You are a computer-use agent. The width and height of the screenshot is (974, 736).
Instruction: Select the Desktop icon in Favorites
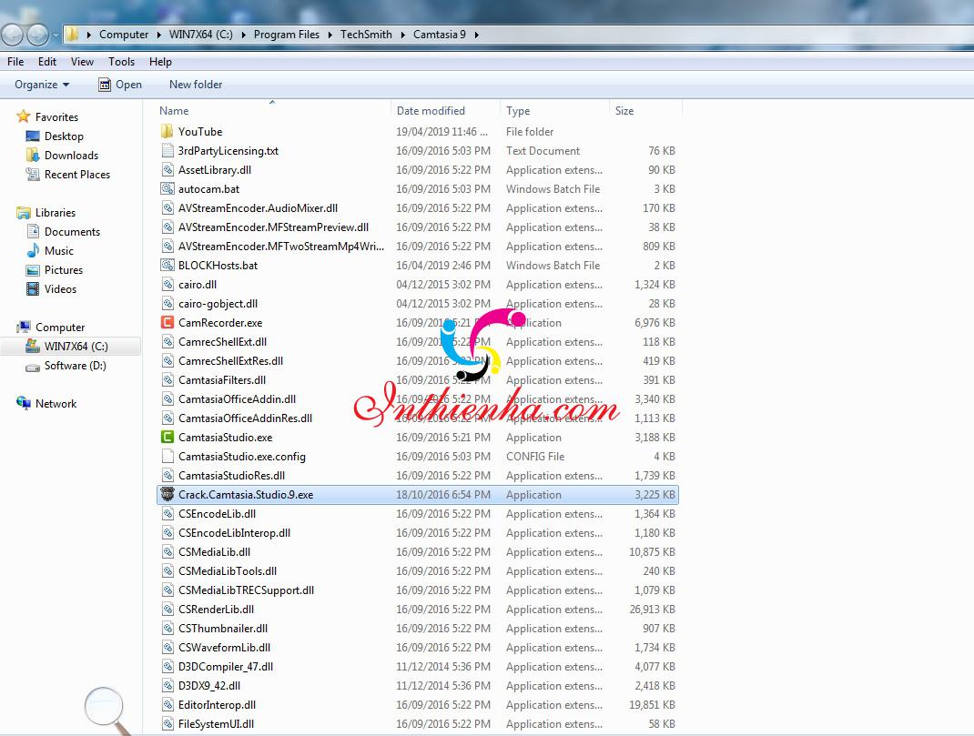click(32, 136)
